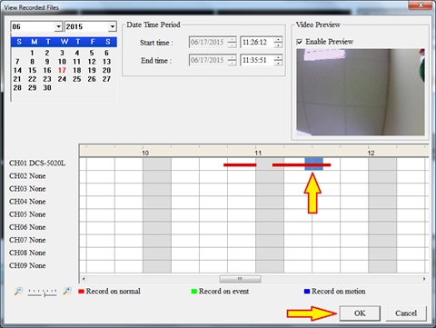The width and height of the screenshot is (436, 328).
Task: Open the year dropdown showing 2015
Action: [x=112, y=26]
